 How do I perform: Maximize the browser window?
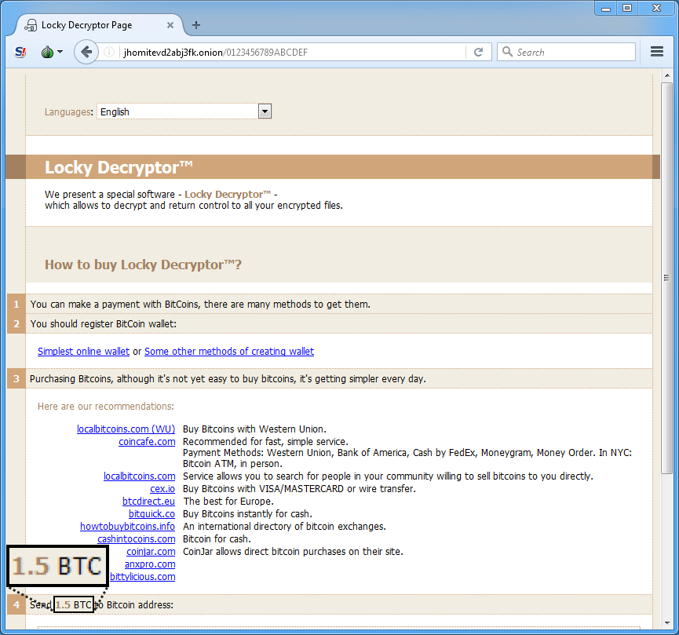point(626,8)
